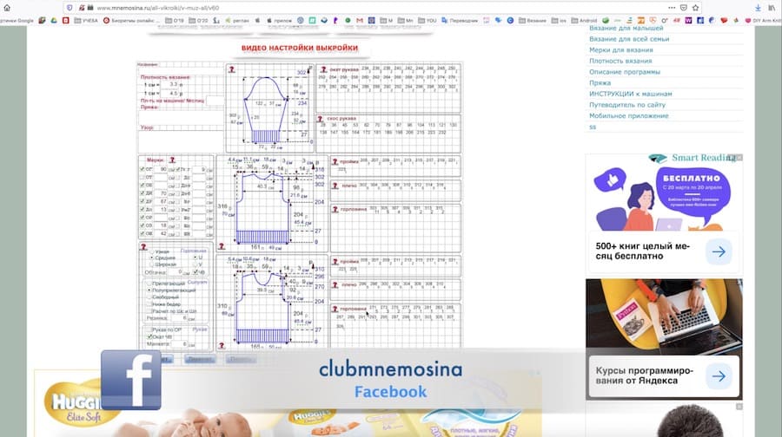
Task: Open ИНСТРУКЦИИ к машинам menu item
Action: (x=631, y=94)
